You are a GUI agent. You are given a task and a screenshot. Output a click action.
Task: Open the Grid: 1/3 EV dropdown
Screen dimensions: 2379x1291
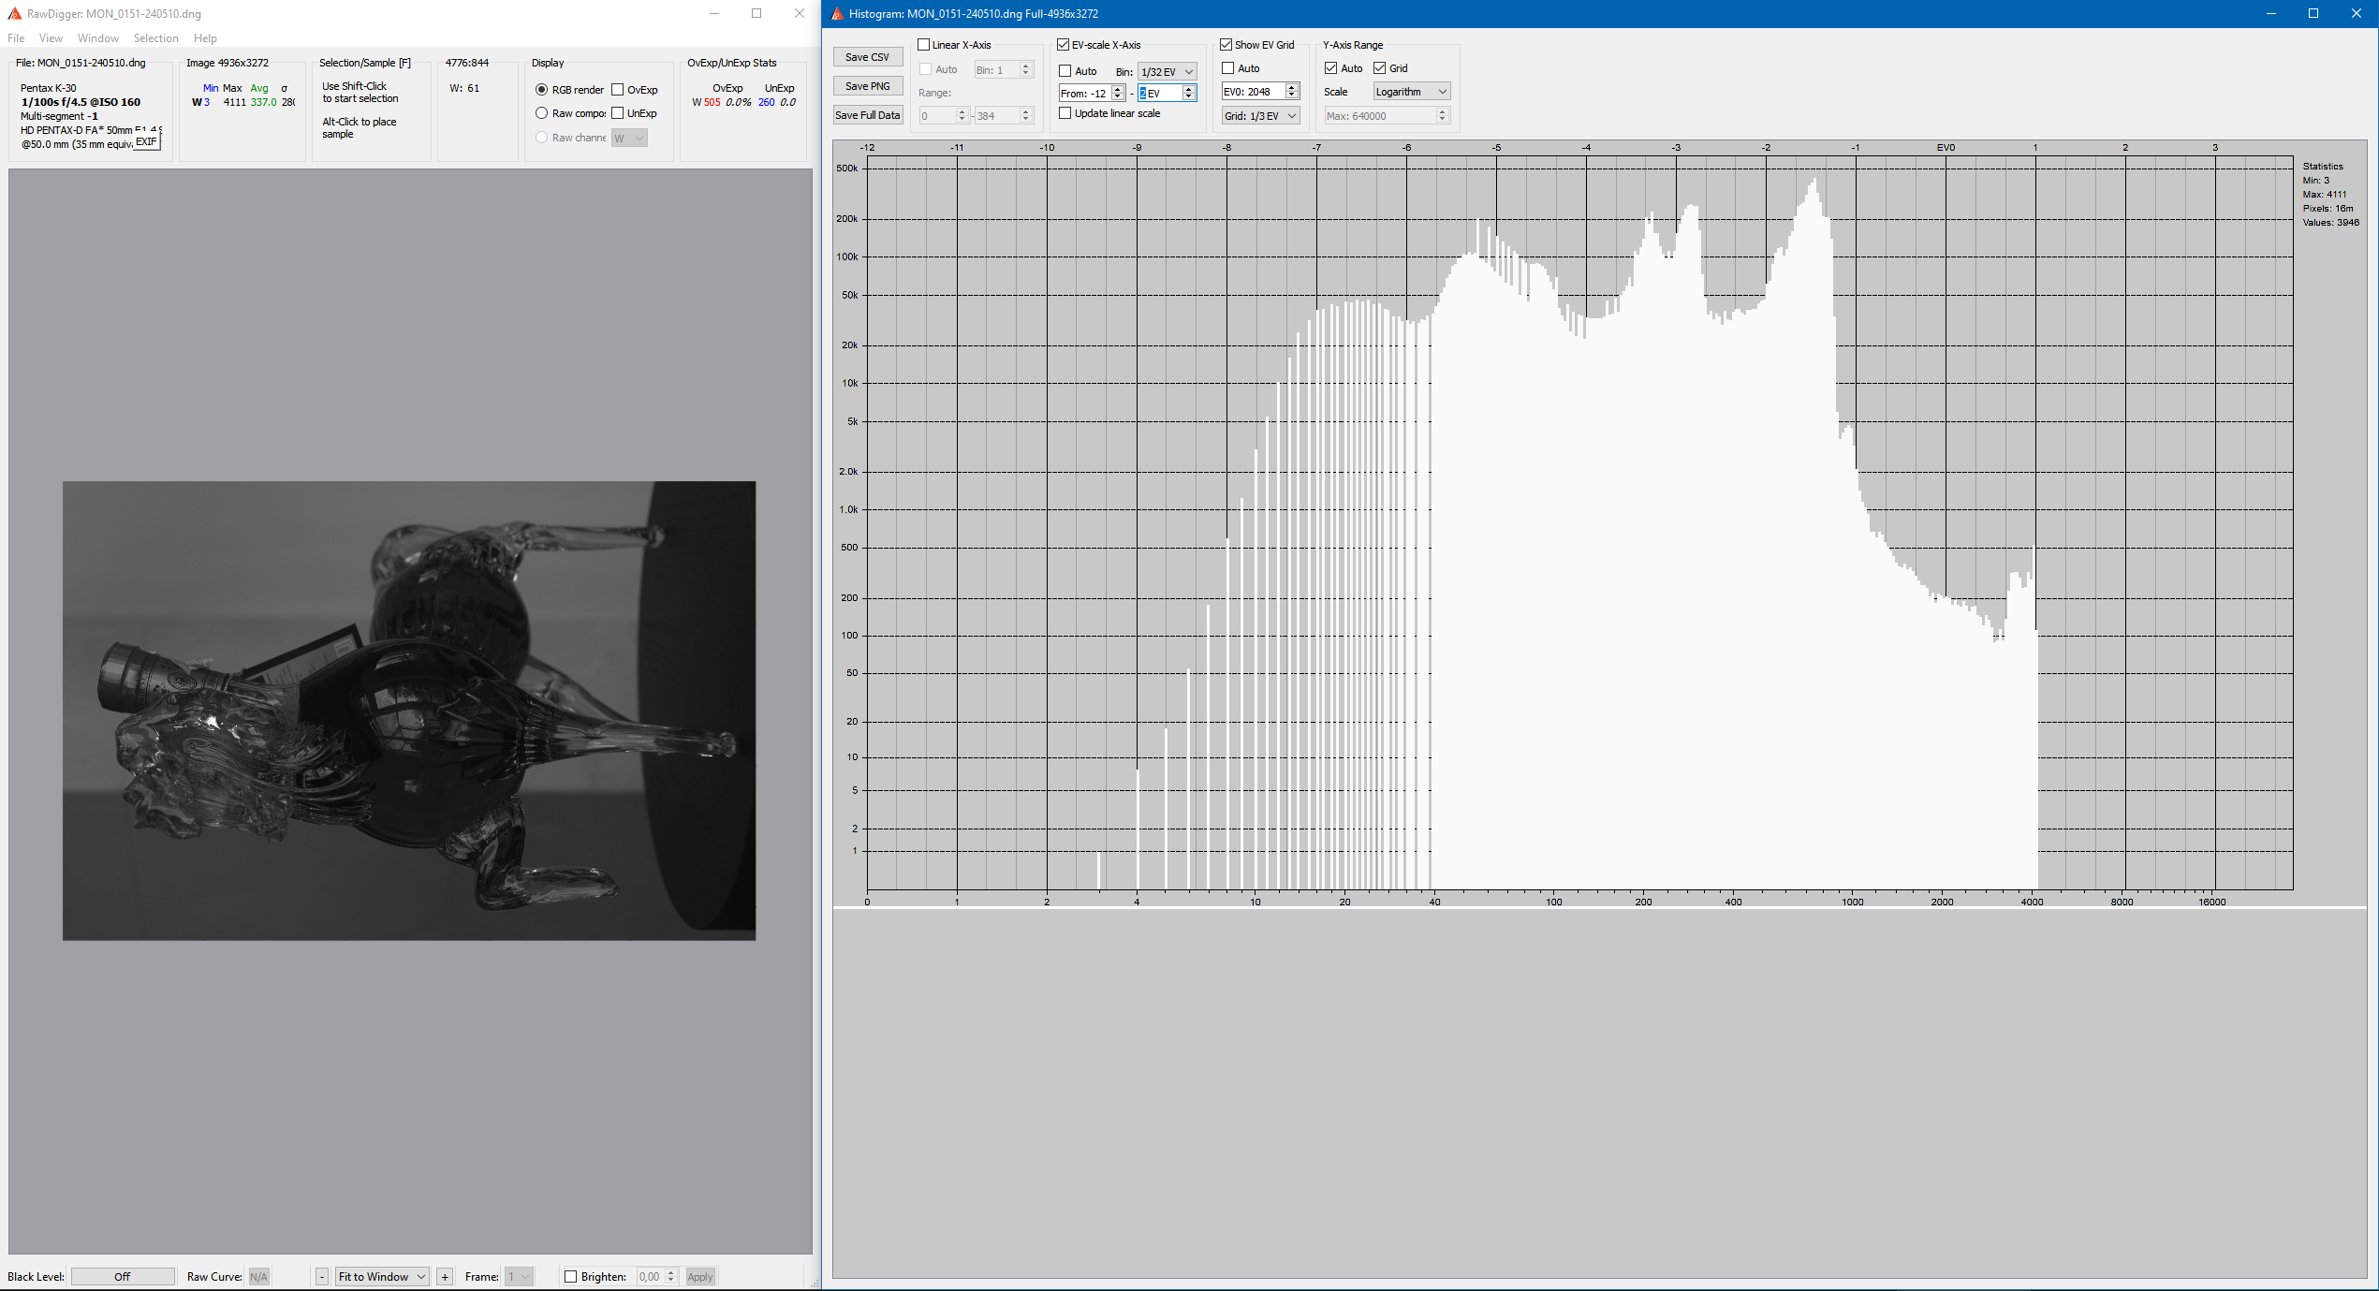1260,116
